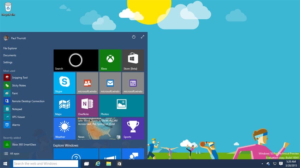Open the Maps tile
This screenshot has width=300, height=168.
[65, 105]
